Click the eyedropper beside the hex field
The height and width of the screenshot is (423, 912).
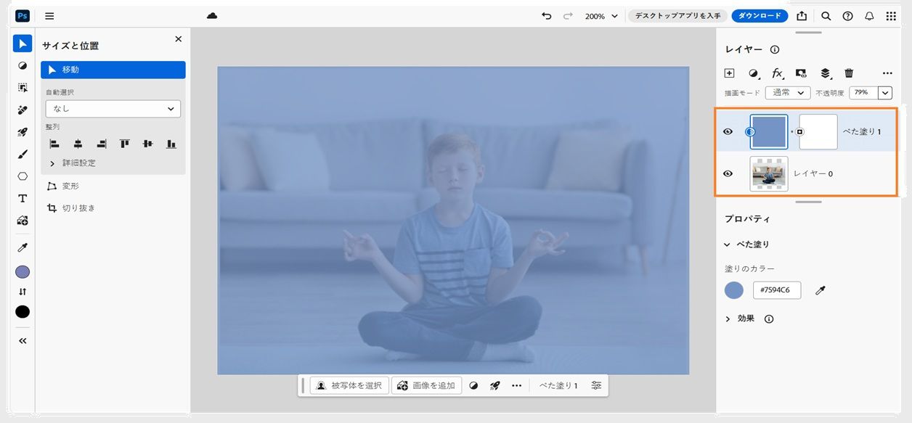point(821,291)
